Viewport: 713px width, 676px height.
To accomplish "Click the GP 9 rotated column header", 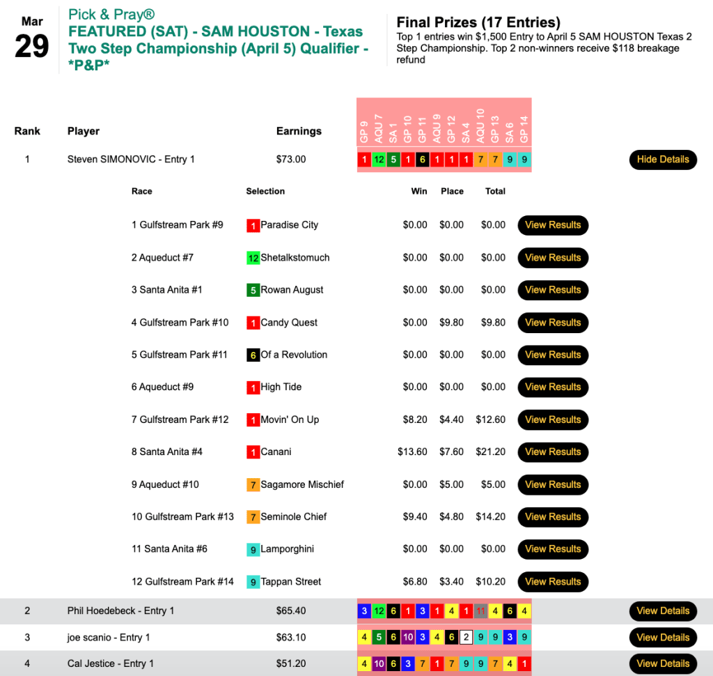I will click(x=364, y=132).
